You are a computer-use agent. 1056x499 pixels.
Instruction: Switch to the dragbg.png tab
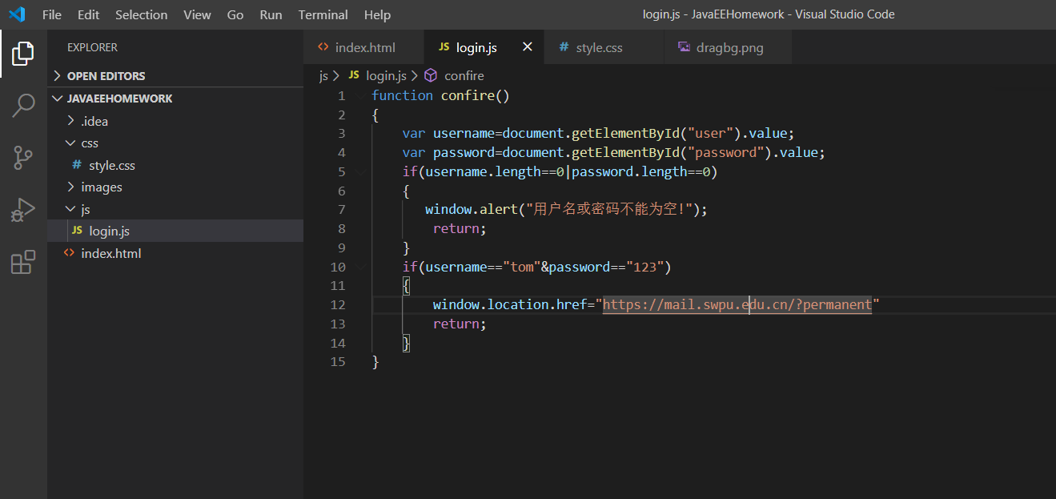click(x=729, y=47)
